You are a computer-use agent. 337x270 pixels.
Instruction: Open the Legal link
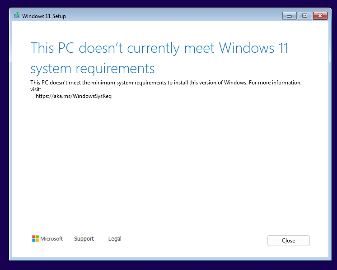coord(115,239)
